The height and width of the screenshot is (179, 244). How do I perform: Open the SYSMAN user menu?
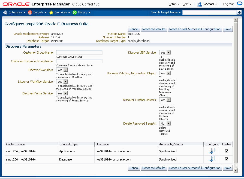pyautogui.click(x=210, y=4)
